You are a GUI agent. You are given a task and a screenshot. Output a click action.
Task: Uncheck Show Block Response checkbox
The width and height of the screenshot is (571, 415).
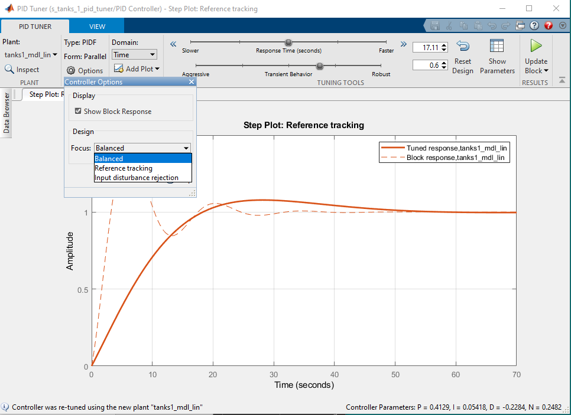coord(78,111)
